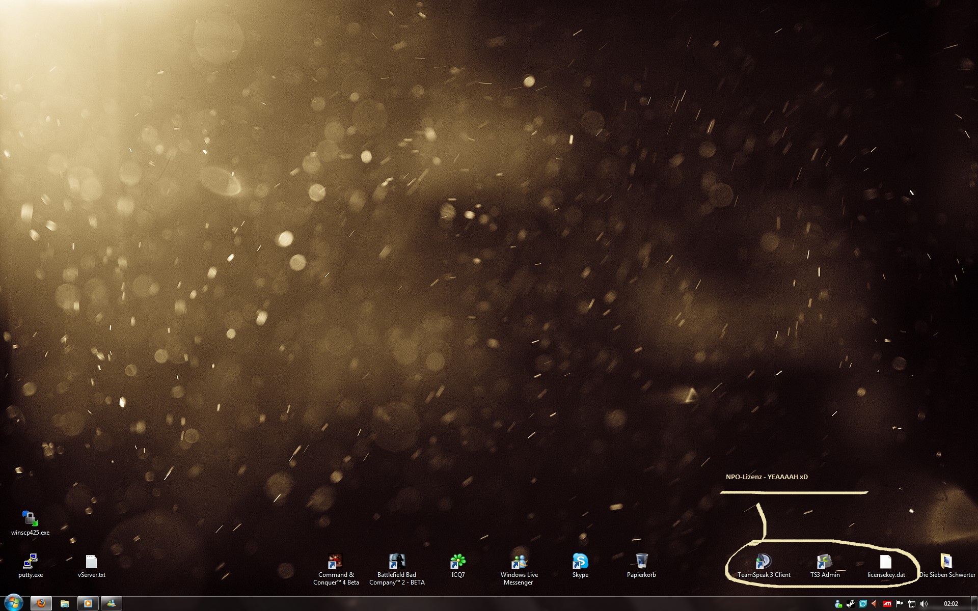Open Windows Explorer from the taskbar
The height and width of the screenshot is (611, 978).
point(65,603)
